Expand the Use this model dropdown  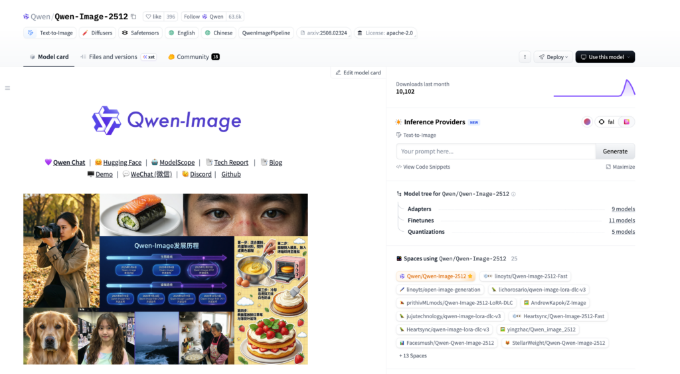coord(605,57)
